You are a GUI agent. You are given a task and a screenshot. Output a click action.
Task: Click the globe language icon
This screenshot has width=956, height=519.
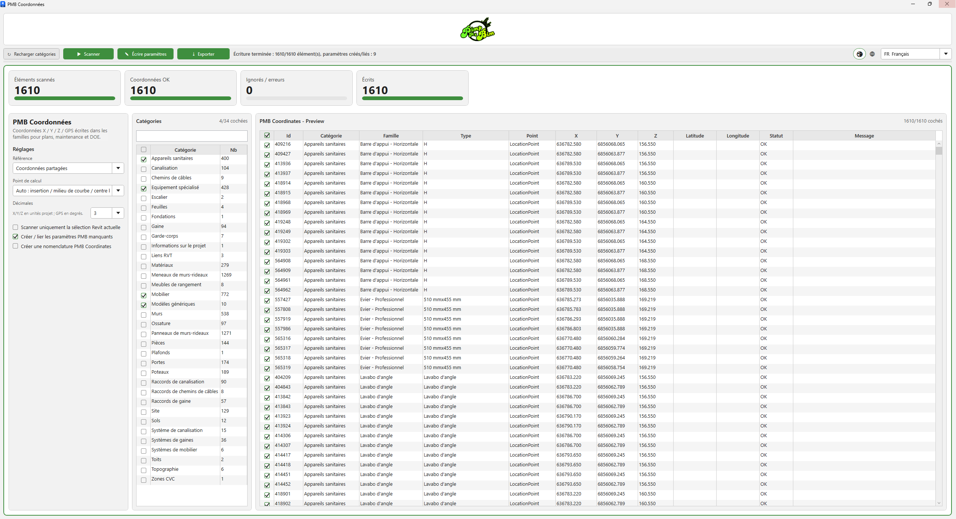tap(872, 54)
